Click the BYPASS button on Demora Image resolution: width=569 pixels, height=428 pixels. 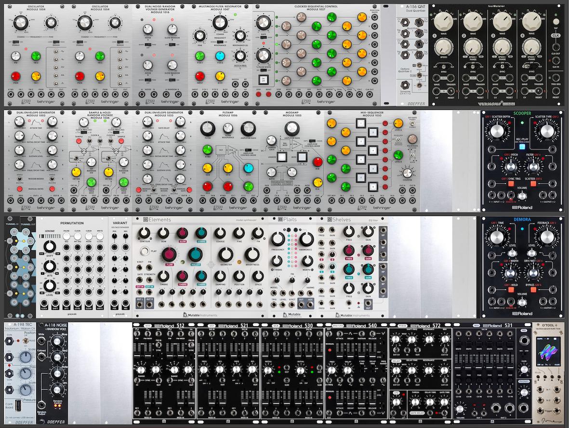[533, 290]
